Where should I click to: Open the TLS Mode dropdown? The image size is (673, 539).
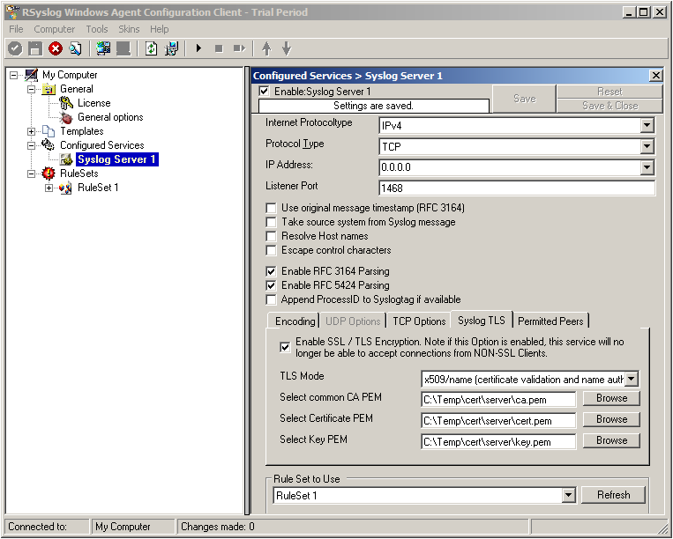tap(631, 380)
